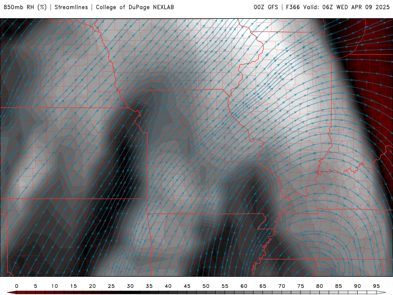Click the "30" label on the color scale
Viewport: 393px width, 295px height.
130,286
